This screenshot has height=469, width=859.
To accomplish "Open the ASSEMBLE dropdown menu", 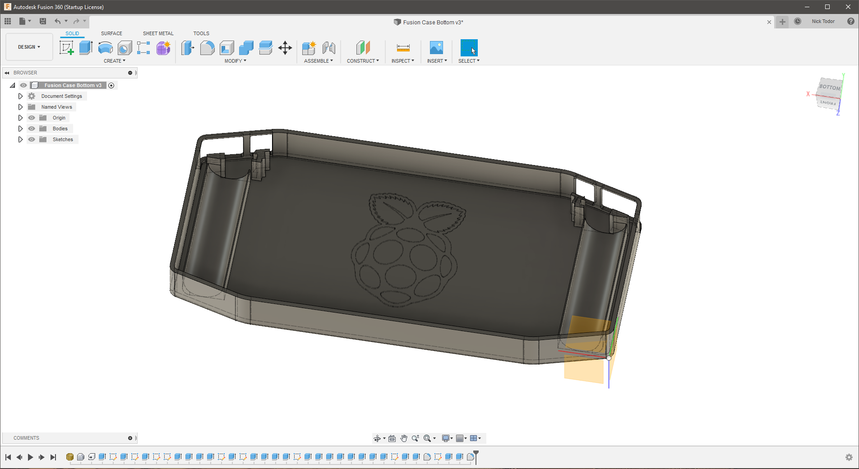I will click(x=319, y=61).
